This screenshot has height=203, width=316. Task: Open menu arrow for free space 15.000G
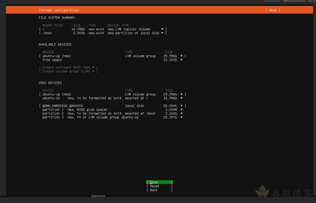point(181,60)
